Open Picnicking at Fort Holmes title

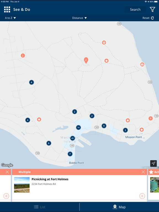pyautogui.click(x=50, y=179)
